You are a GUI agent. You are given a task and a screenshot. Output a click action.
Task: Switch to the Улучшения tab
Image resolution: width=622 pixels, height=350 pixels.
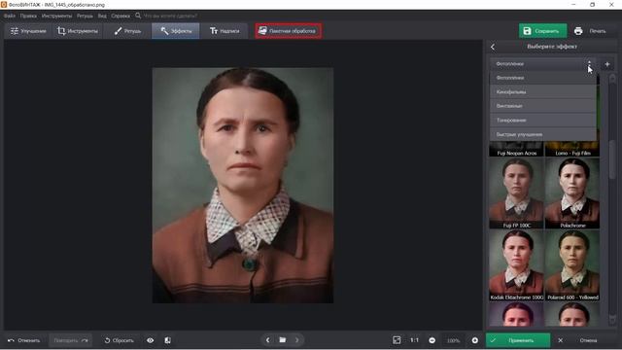(28, 31)
